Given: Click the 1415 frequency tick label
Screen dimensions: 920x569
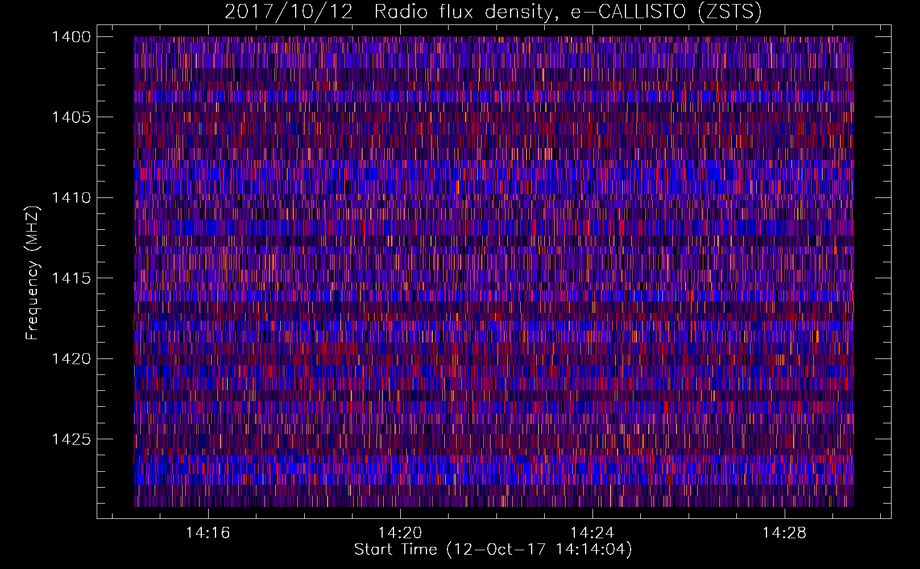Looking at the screenshot, I should coord(71,278).
